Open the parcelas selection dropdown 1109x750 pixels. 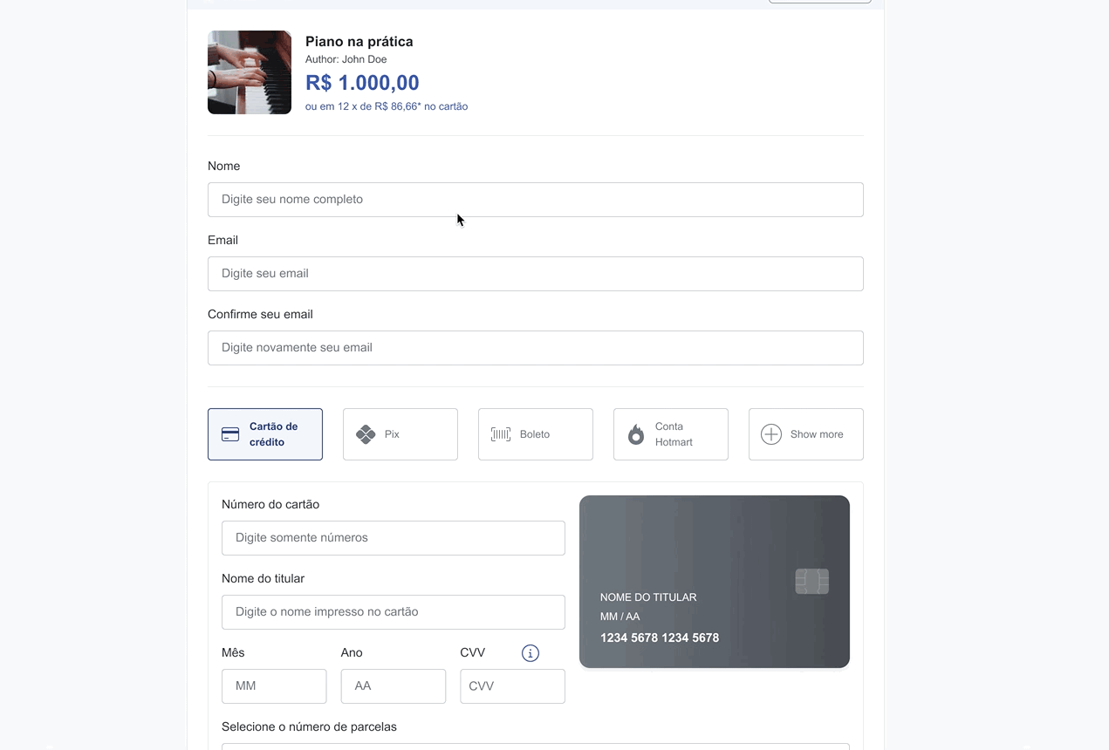(x=536, y=747)
